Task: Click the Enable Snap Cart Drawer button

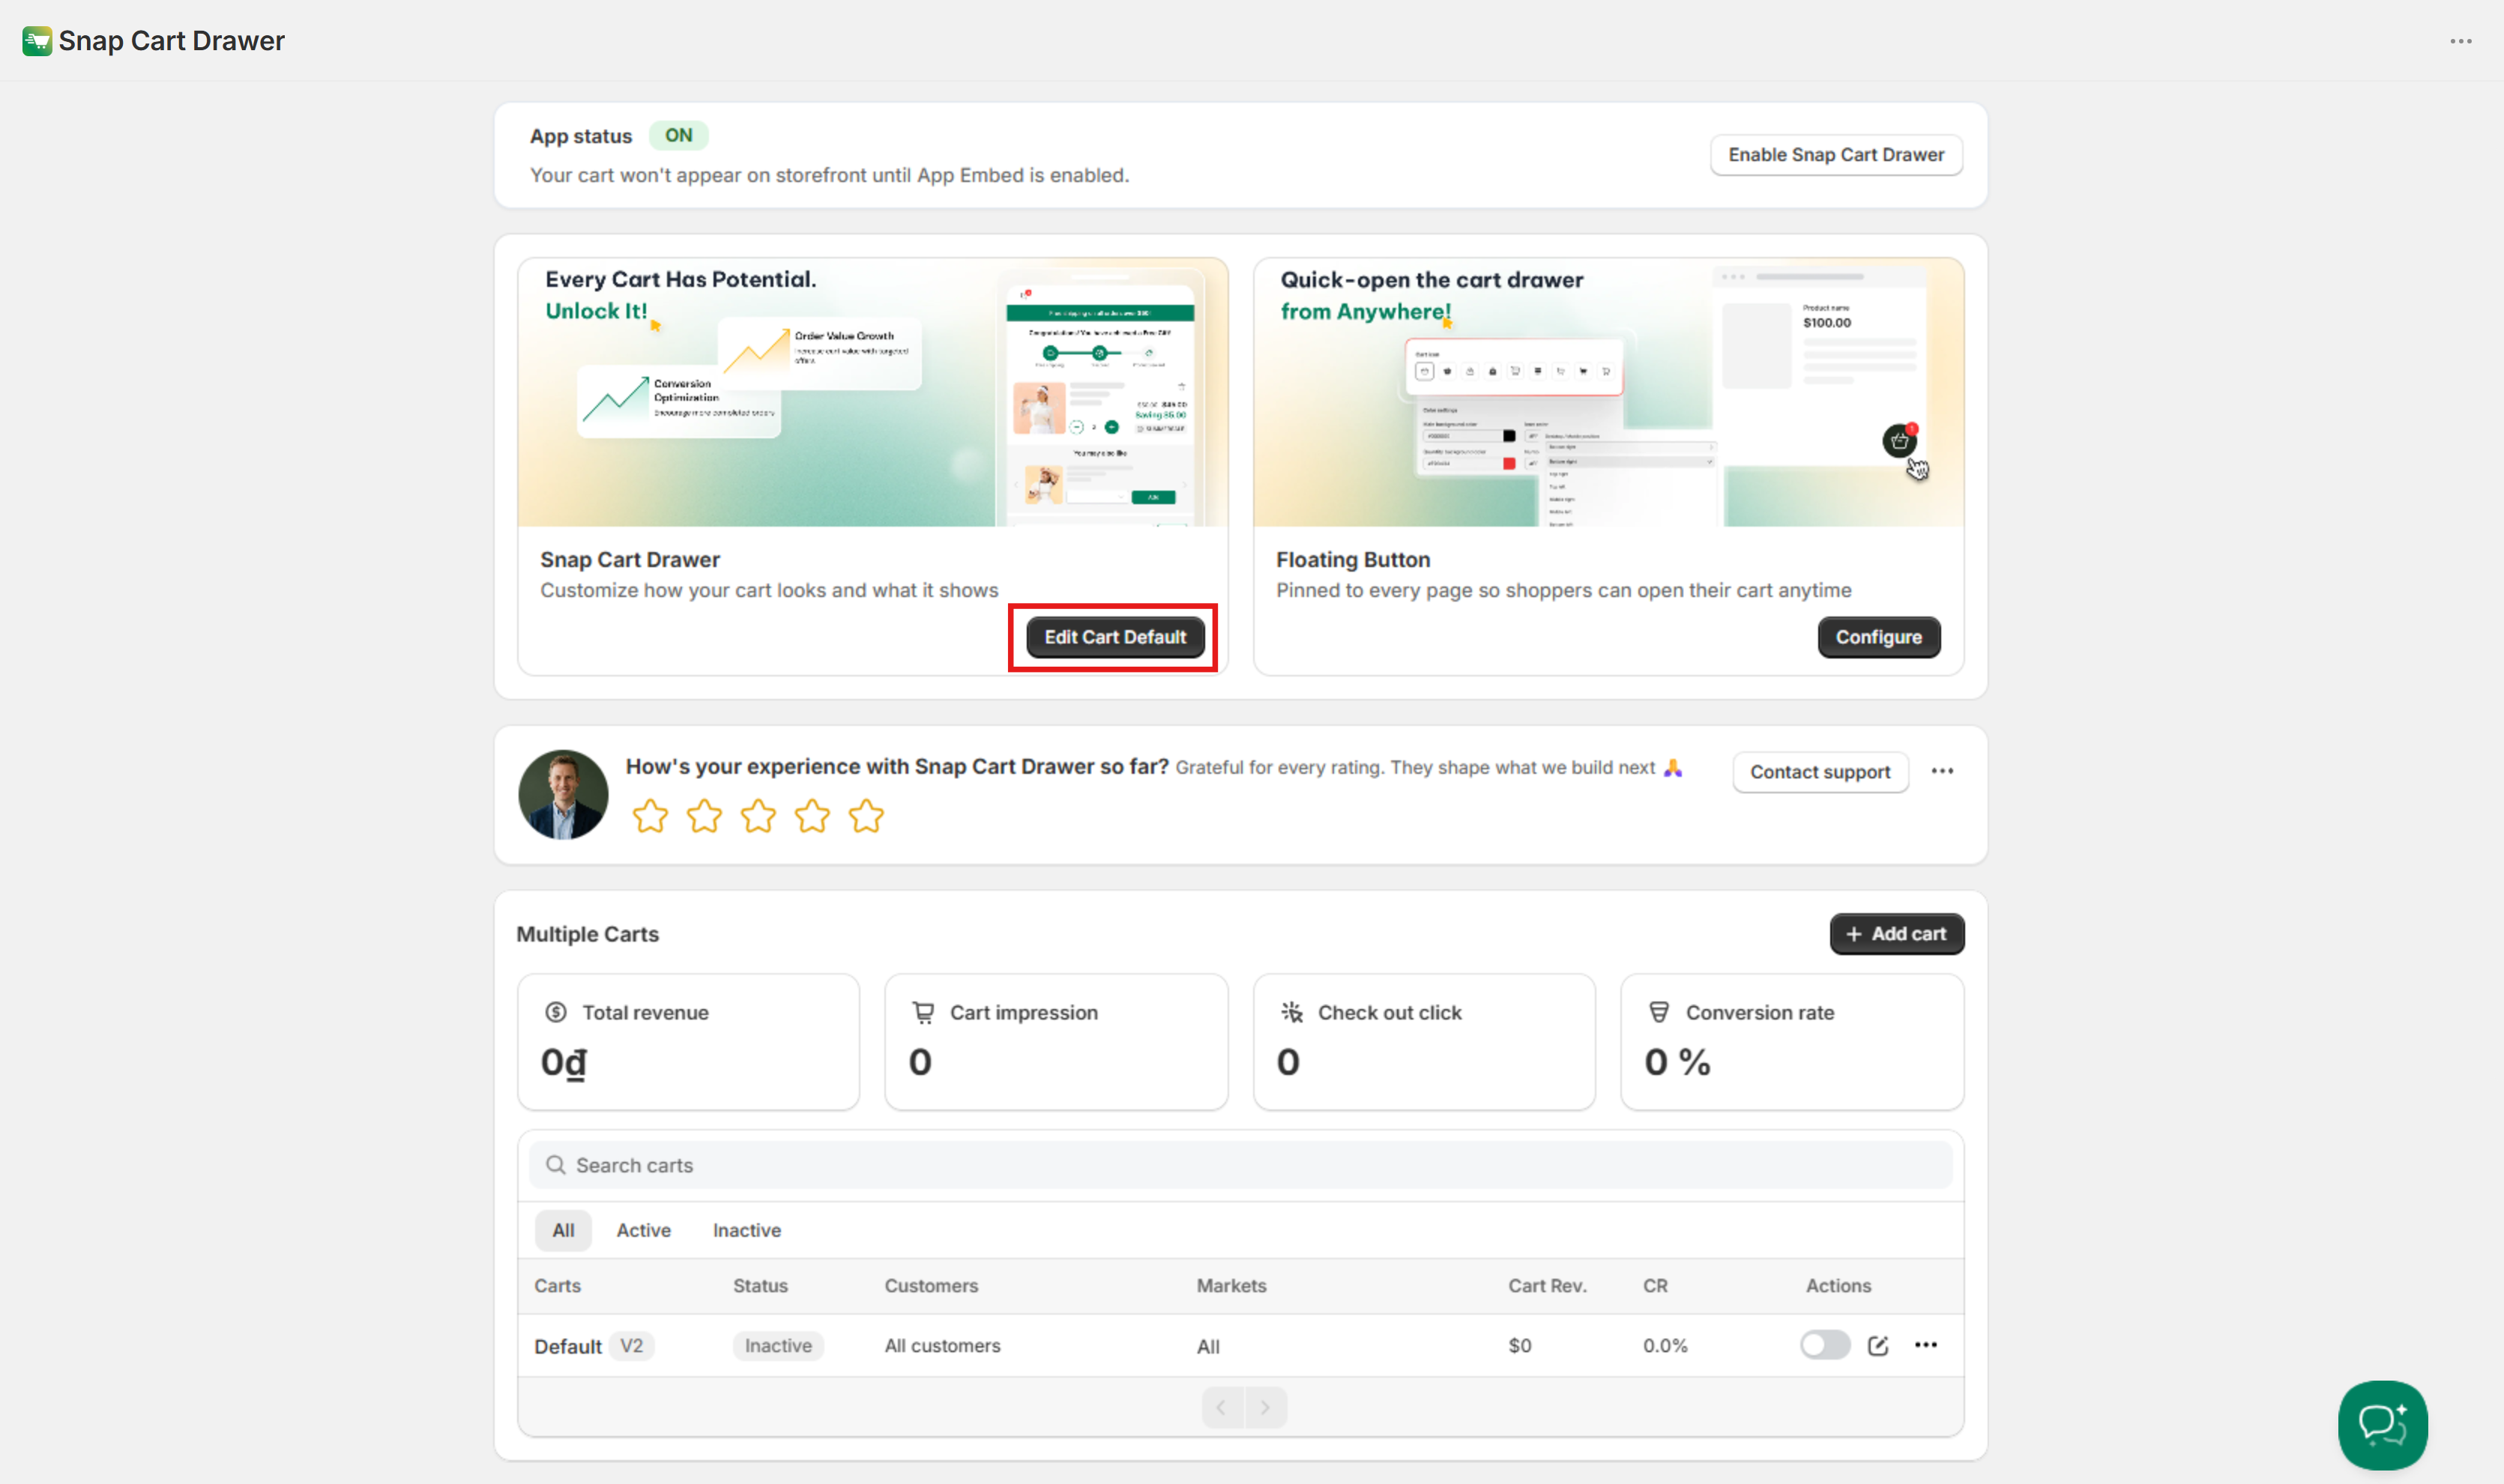Action: 1835,155
